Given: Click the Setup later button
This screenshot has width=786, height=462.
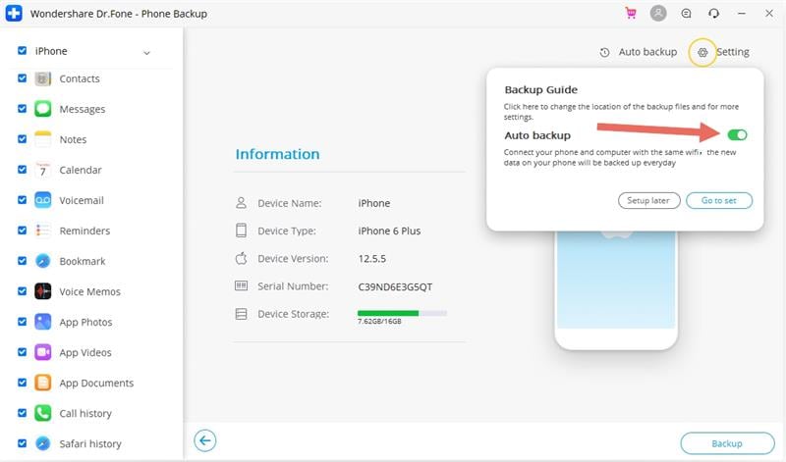Looking at the screenshot, I should [648, 200].
